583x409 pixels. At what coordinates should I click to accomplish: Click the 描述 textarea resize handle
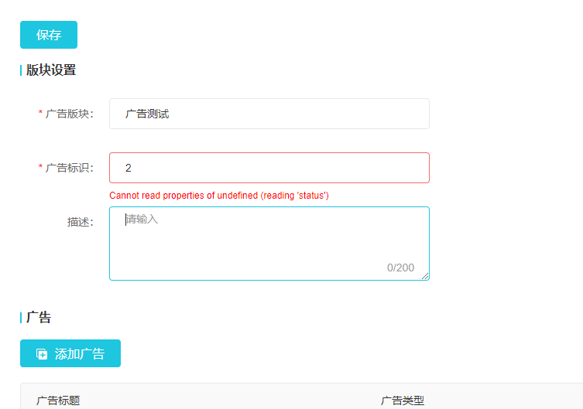[x=425, y=276]
